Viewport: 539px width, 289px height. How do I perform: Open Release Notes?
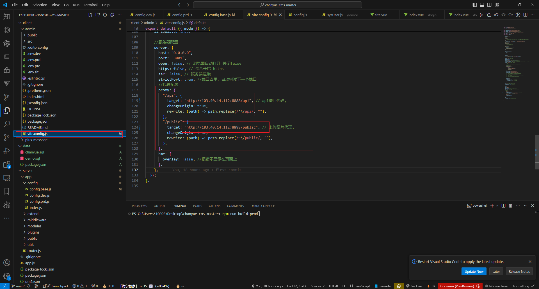click(x=519, y=271)
